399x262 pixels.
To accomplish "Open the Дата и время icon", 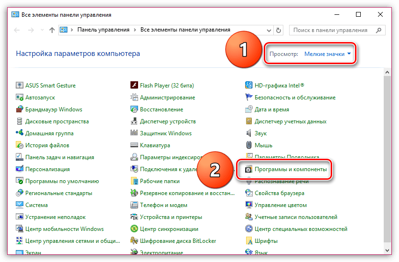I will [x=249, y=109].
